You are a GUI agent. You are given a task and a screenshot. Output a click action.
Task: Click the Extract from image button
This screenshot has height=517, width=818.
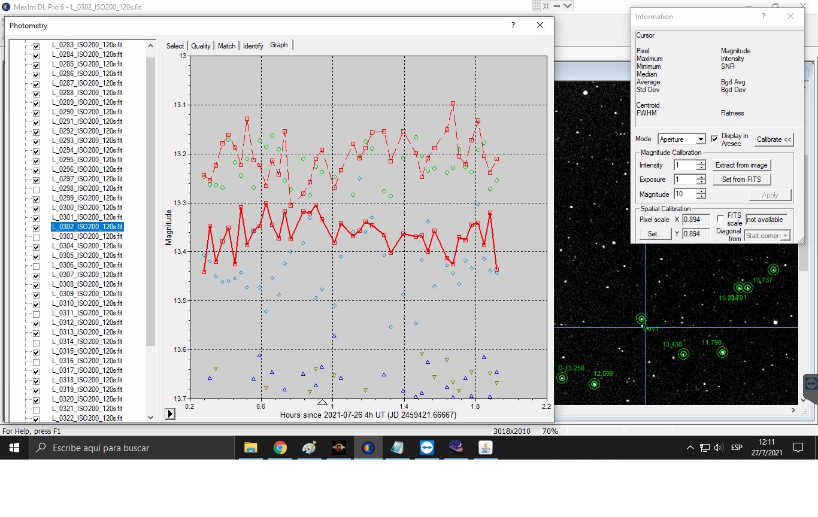[741, 165]
